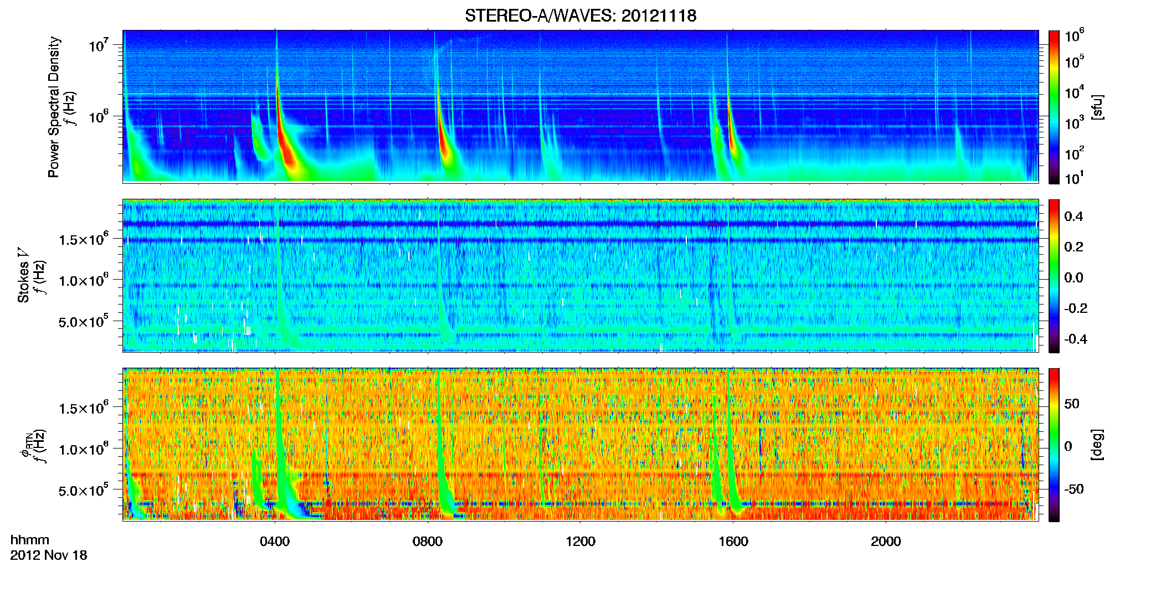Viewport: 1161px width, 598px height.
Task: Click the 2000 time tick label
Action: (886, 541)
